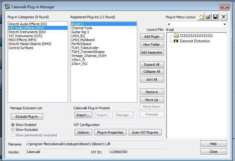Select LP64_Multiband plug-in
235x161 pixels.
[x=104, y=40]
